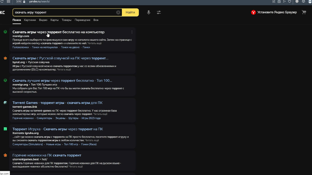Reload the page with the refresh icon
This screenshot has height=175, width=312.
2,2
